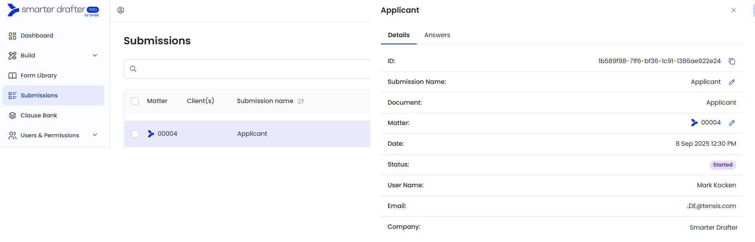The width and height of the screenshot is (755, 242).
Task: Check the box for matter 00004 row
Action: [x=135, y=134]
